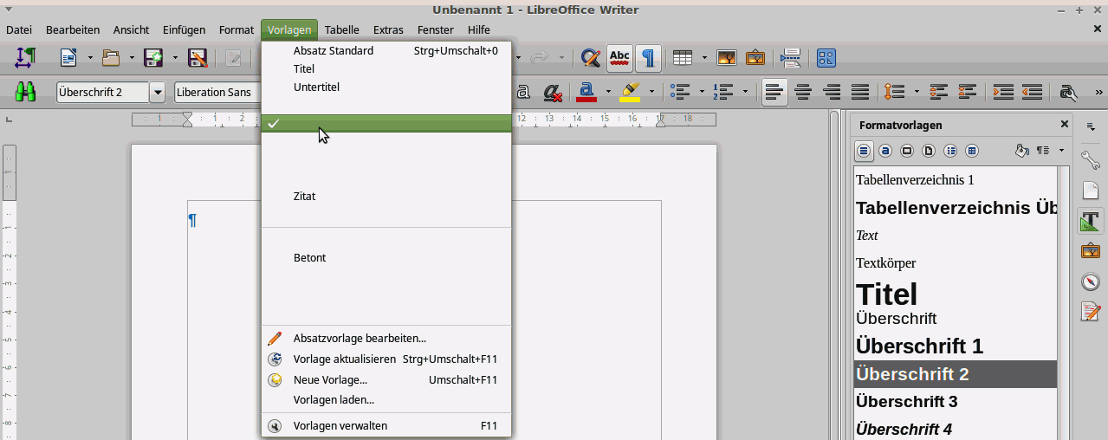Image resolution: width=1108 pixels, height=440 pixels.
Task: Save the document with the disk icon
Action: click(154, 58)
